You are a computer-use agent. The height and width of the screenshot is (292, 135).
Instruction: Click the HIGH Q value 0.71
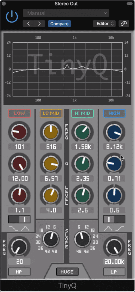pyautogui.click(x=114, y=179)
